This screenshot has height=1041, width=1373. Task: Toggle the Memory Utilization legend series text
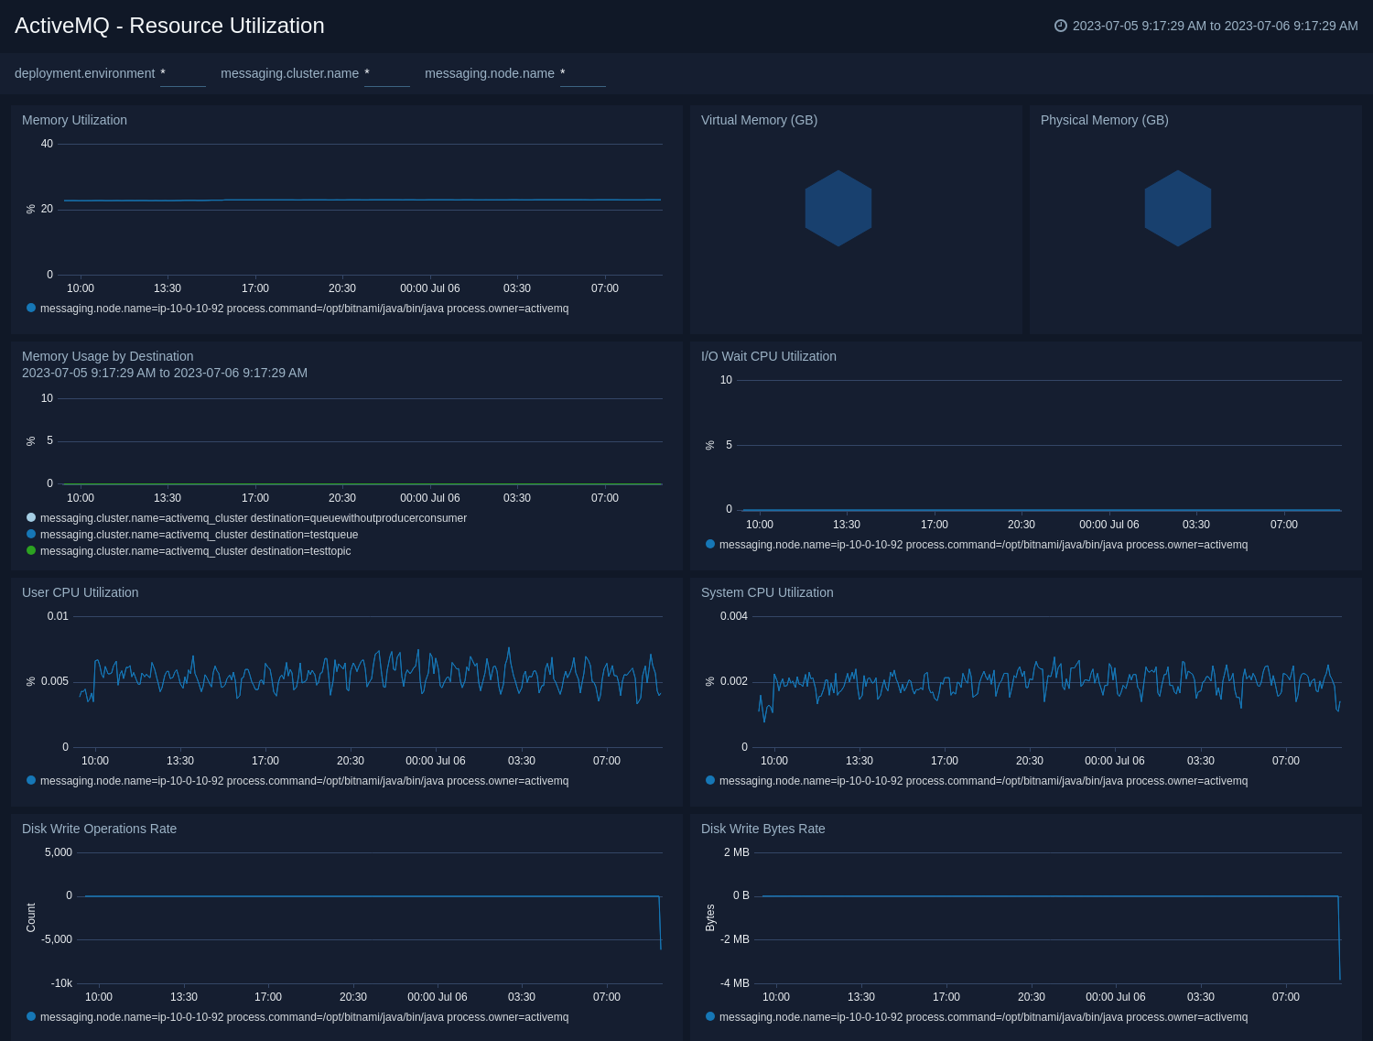point(304,309)
